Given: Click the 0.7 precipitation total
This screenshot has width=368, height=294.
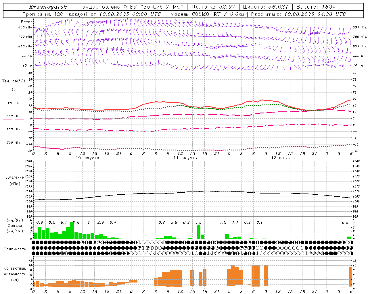Looking at the screenshot, I should coord(162,223).
